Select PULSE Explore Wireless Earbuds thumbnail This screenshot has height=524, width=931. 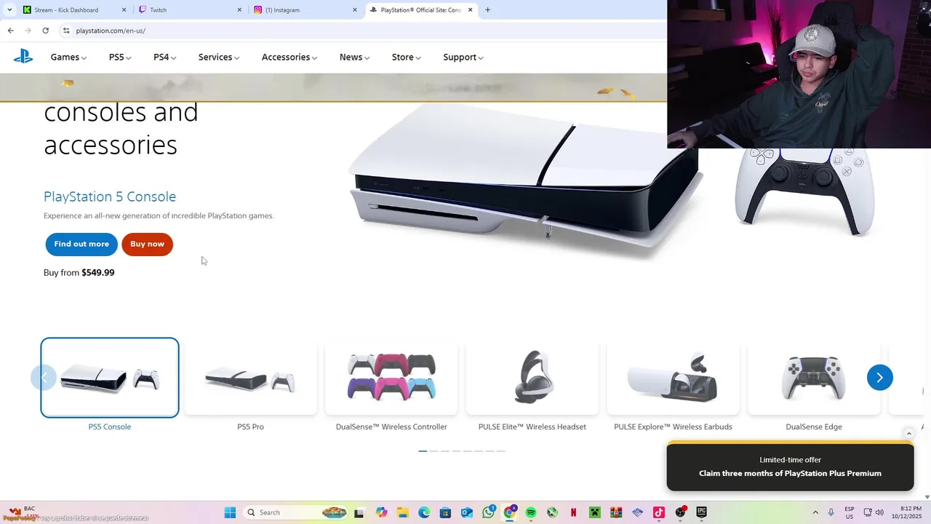coord(673,378)
